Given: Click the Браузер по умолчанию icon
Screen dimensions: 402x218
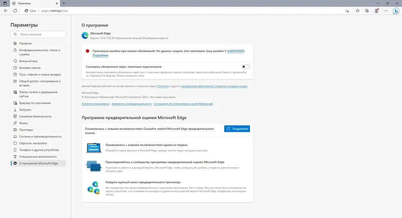Looking at the screenshot, I should 15,103.
